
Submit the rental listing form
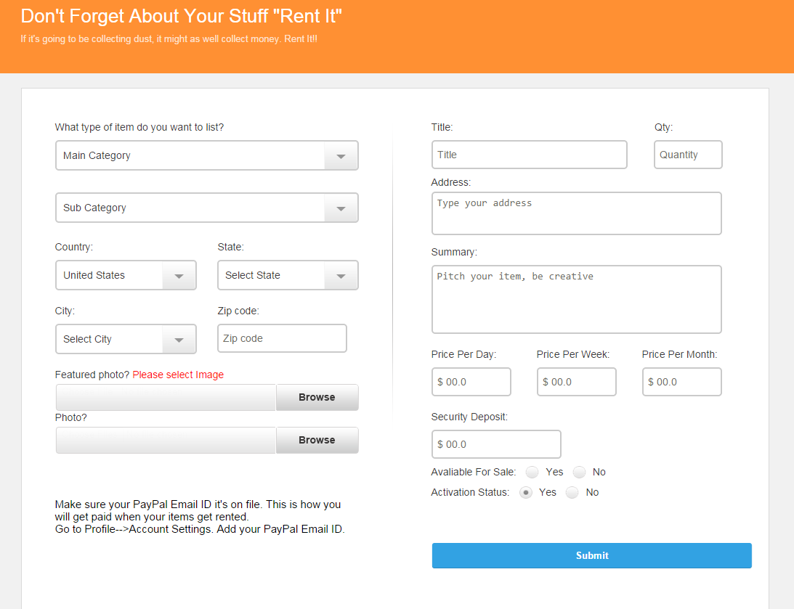click(x=591, y=555)
